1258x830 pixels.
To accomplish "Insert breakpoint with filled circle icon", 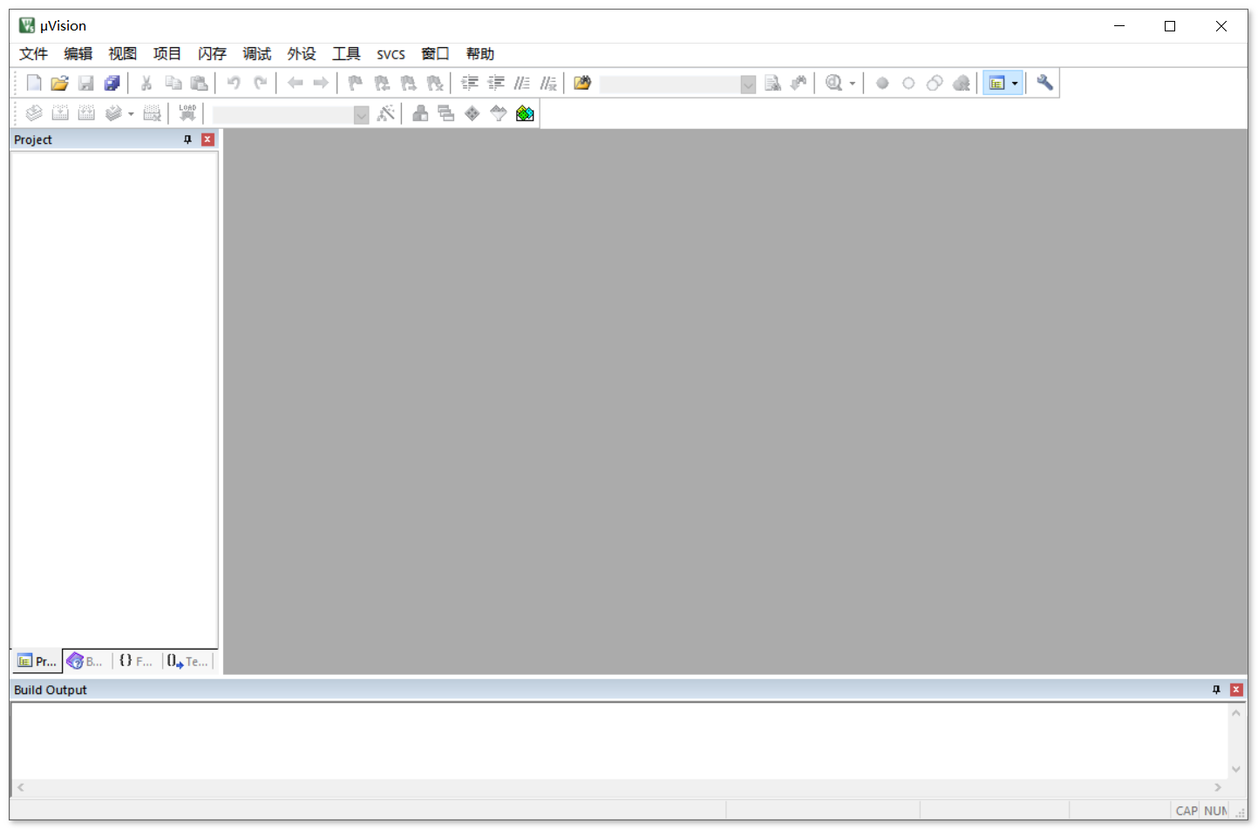I will [x=882, y=83].
